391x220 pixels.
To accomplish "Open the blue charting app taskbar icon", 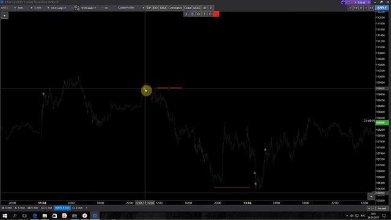I will (95, 216).
